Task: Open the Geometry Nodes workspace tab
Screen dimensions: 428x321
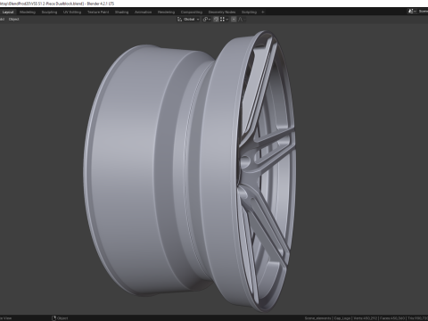Action: (x=222, y=12)
